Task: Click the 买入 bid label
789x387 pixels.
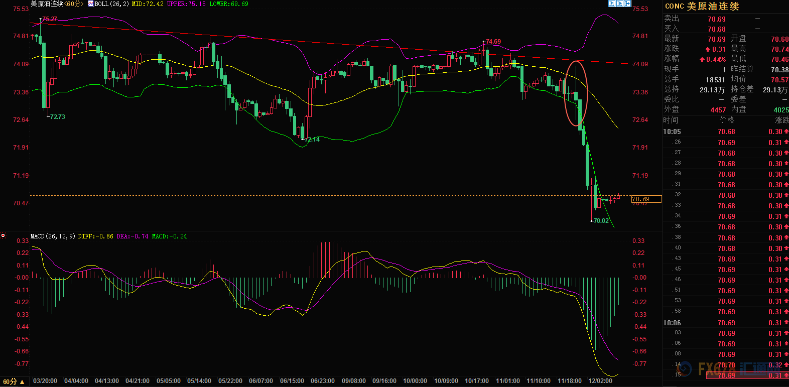Action: pos(672,29)
